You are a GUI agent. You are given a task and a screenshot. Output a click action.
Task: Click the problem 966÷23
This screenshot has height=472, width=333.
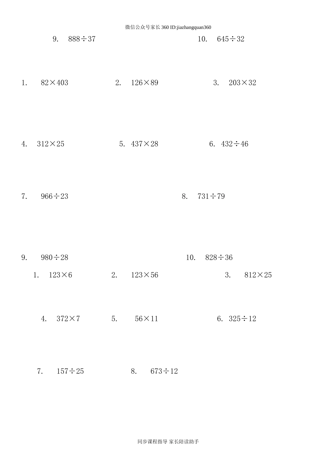54,196
